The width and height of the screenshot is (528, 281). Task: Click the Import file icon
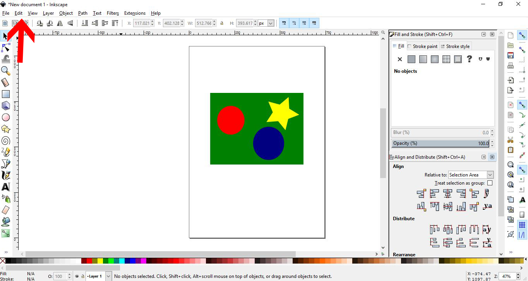(x=511, y=80)
